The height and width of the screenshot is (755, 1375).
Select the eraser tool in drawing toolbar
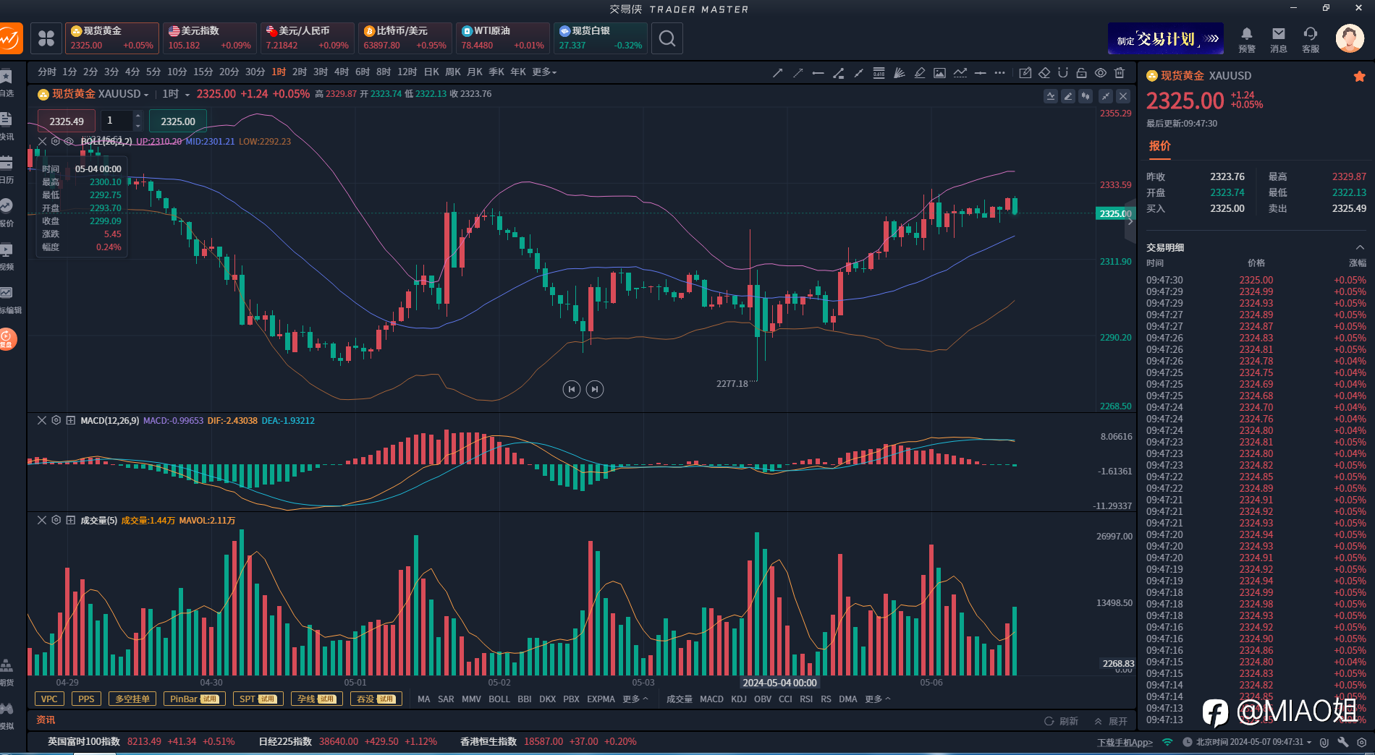tap(1044, 73)
